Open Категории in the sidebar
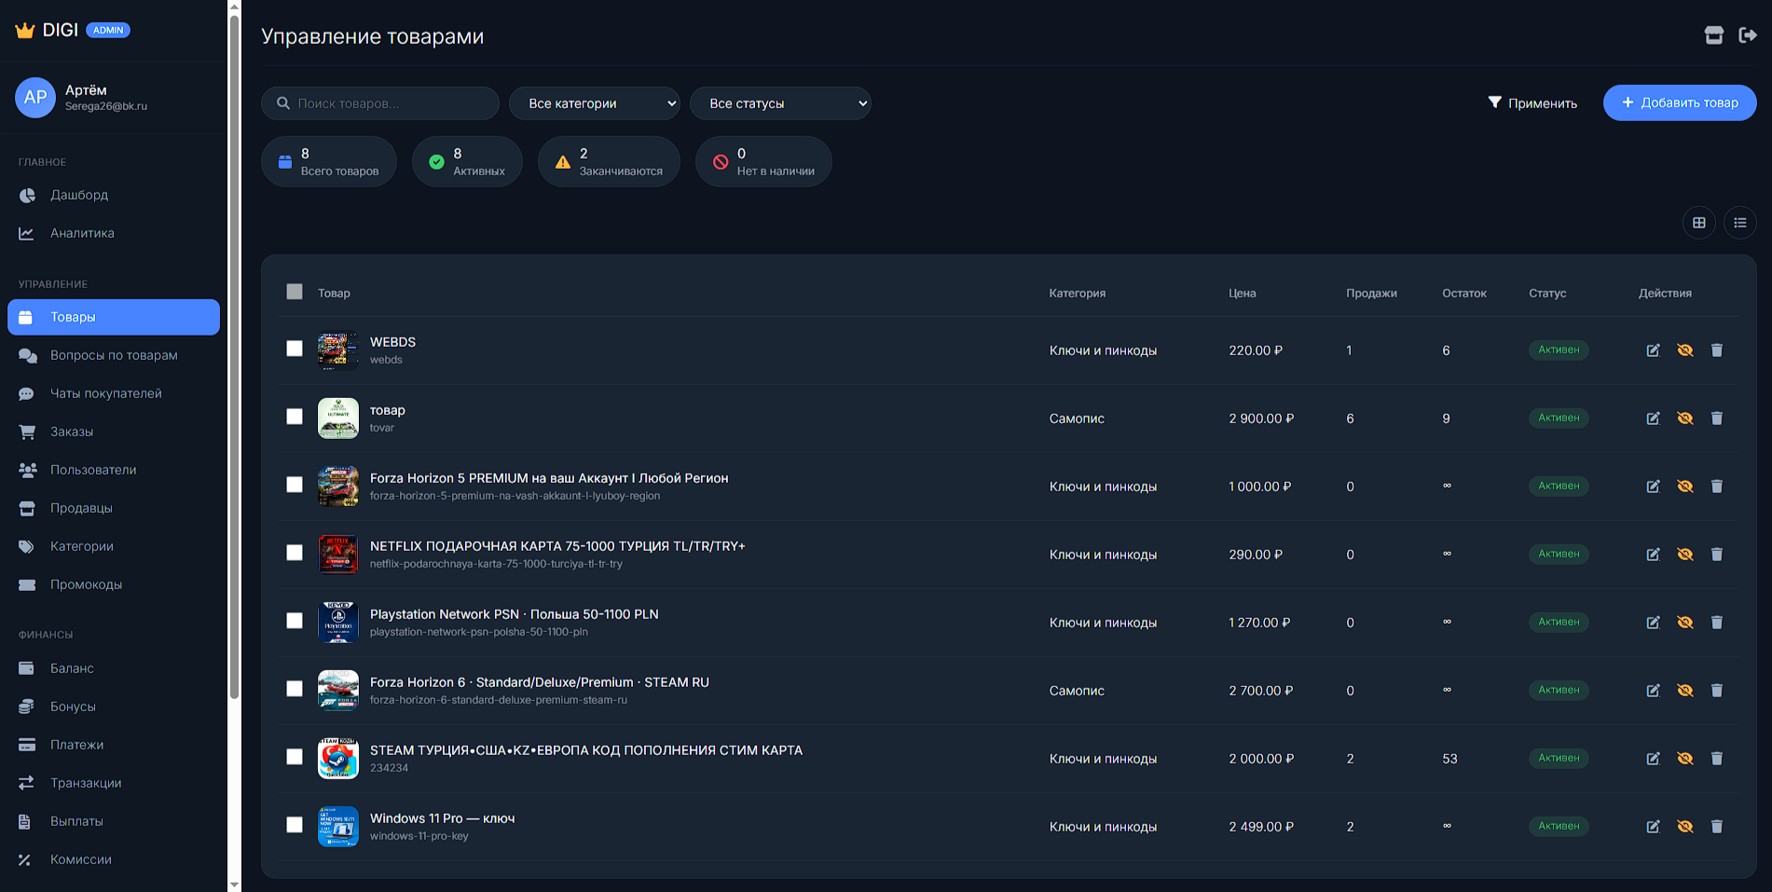The height and width of the screenshot is (892, 1772). pyautogui.click(x=114, y=546)
